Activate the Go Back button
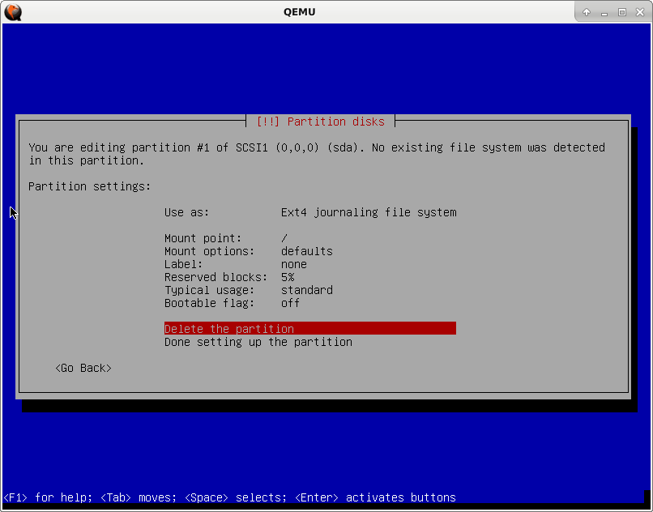Image resolution: width=653 pixels, height=512 pixels. click(x=83, y=368)
